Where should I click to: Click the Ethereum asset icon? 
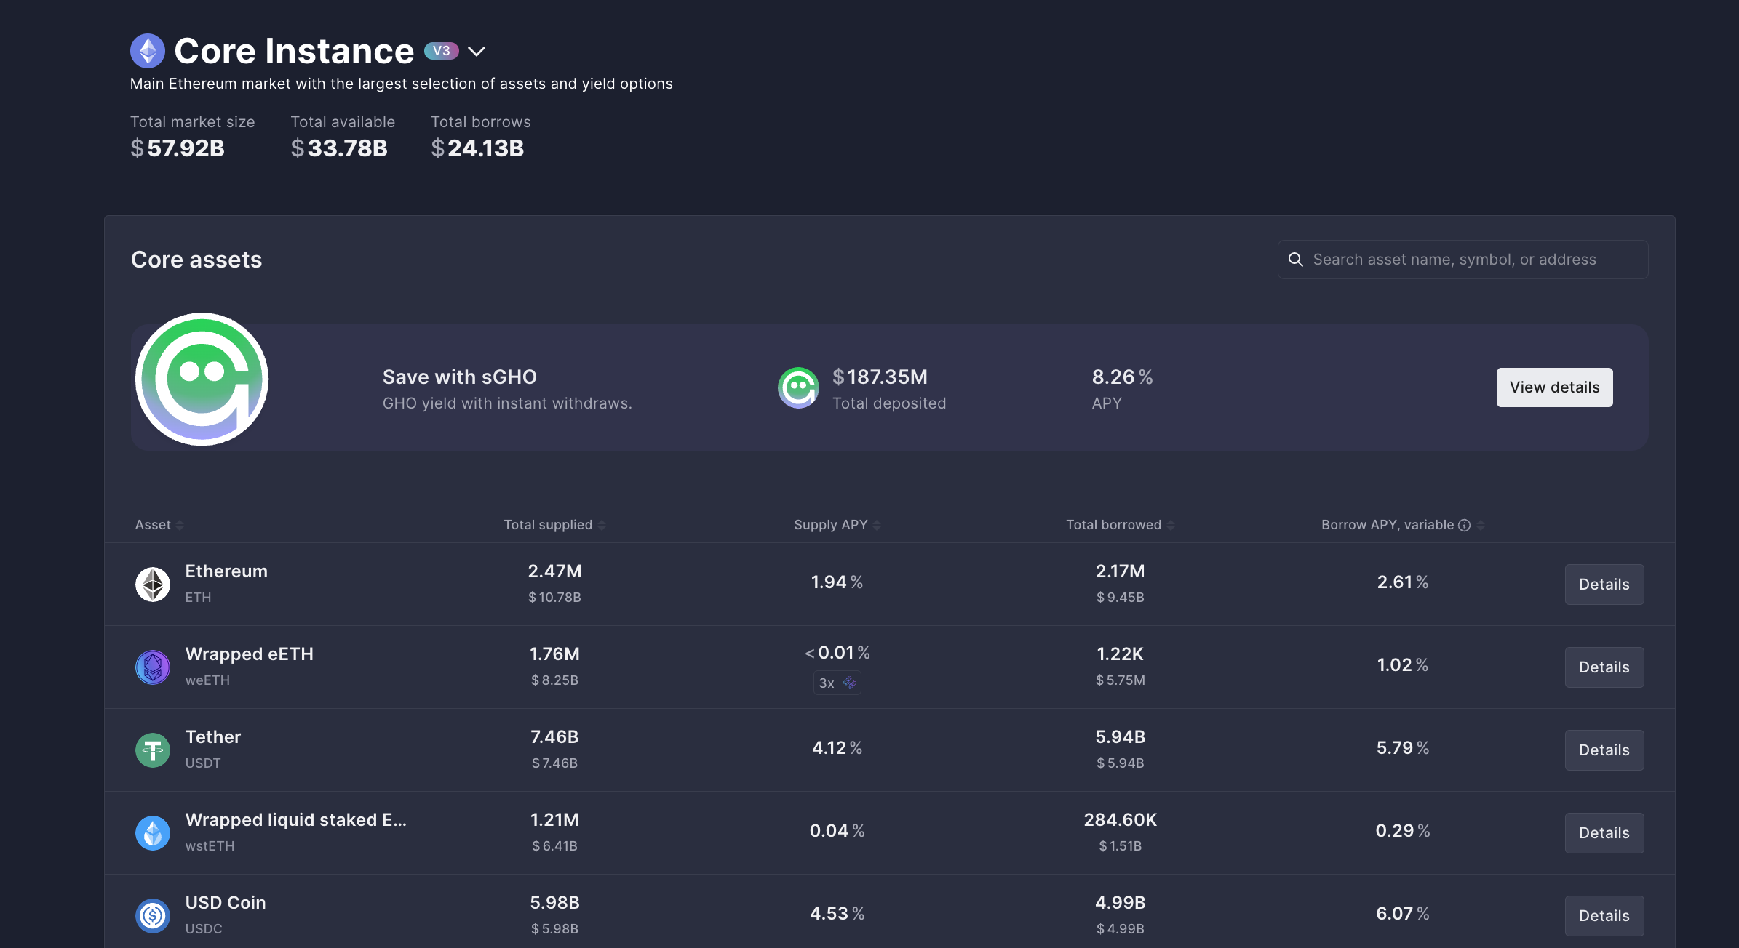(152, 584)
